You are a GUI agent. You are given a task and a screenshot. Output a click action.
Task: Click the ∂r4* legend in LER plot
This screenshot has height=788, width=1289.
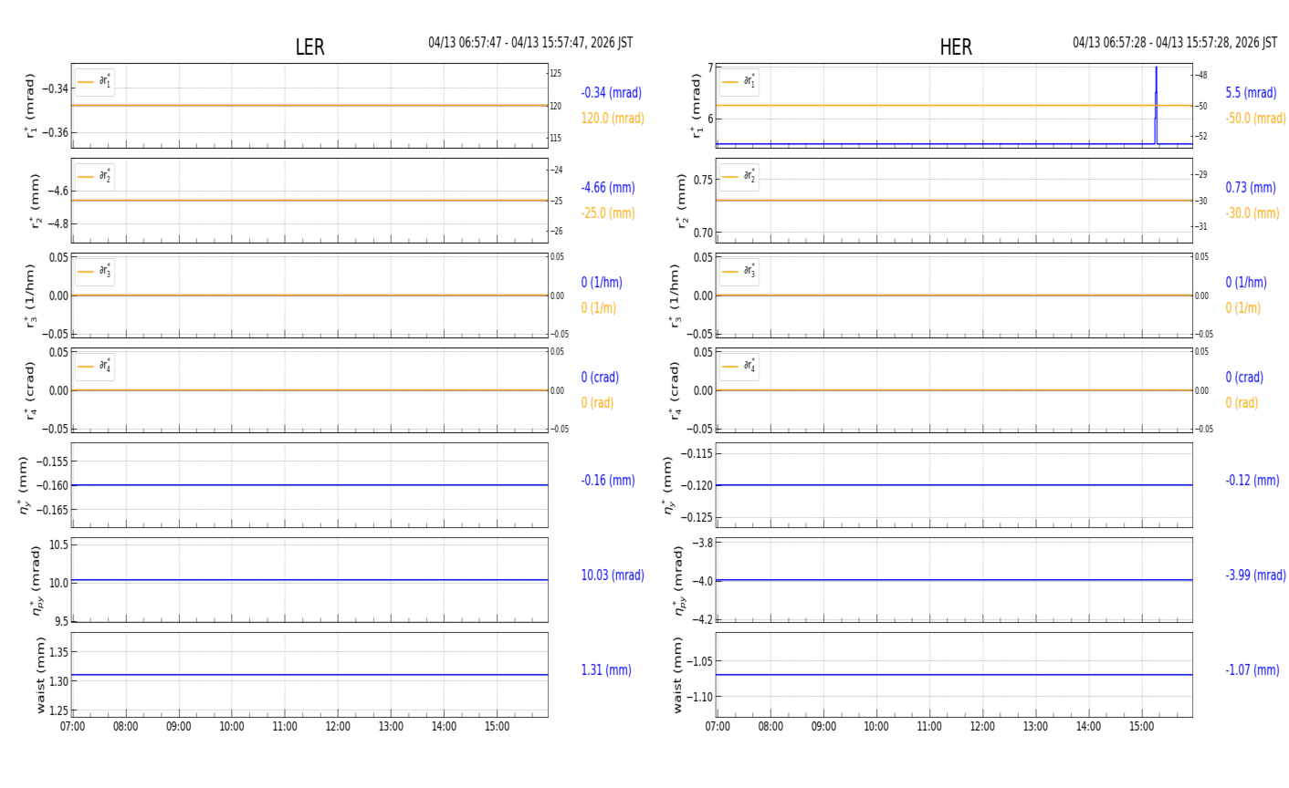point(95,366)
